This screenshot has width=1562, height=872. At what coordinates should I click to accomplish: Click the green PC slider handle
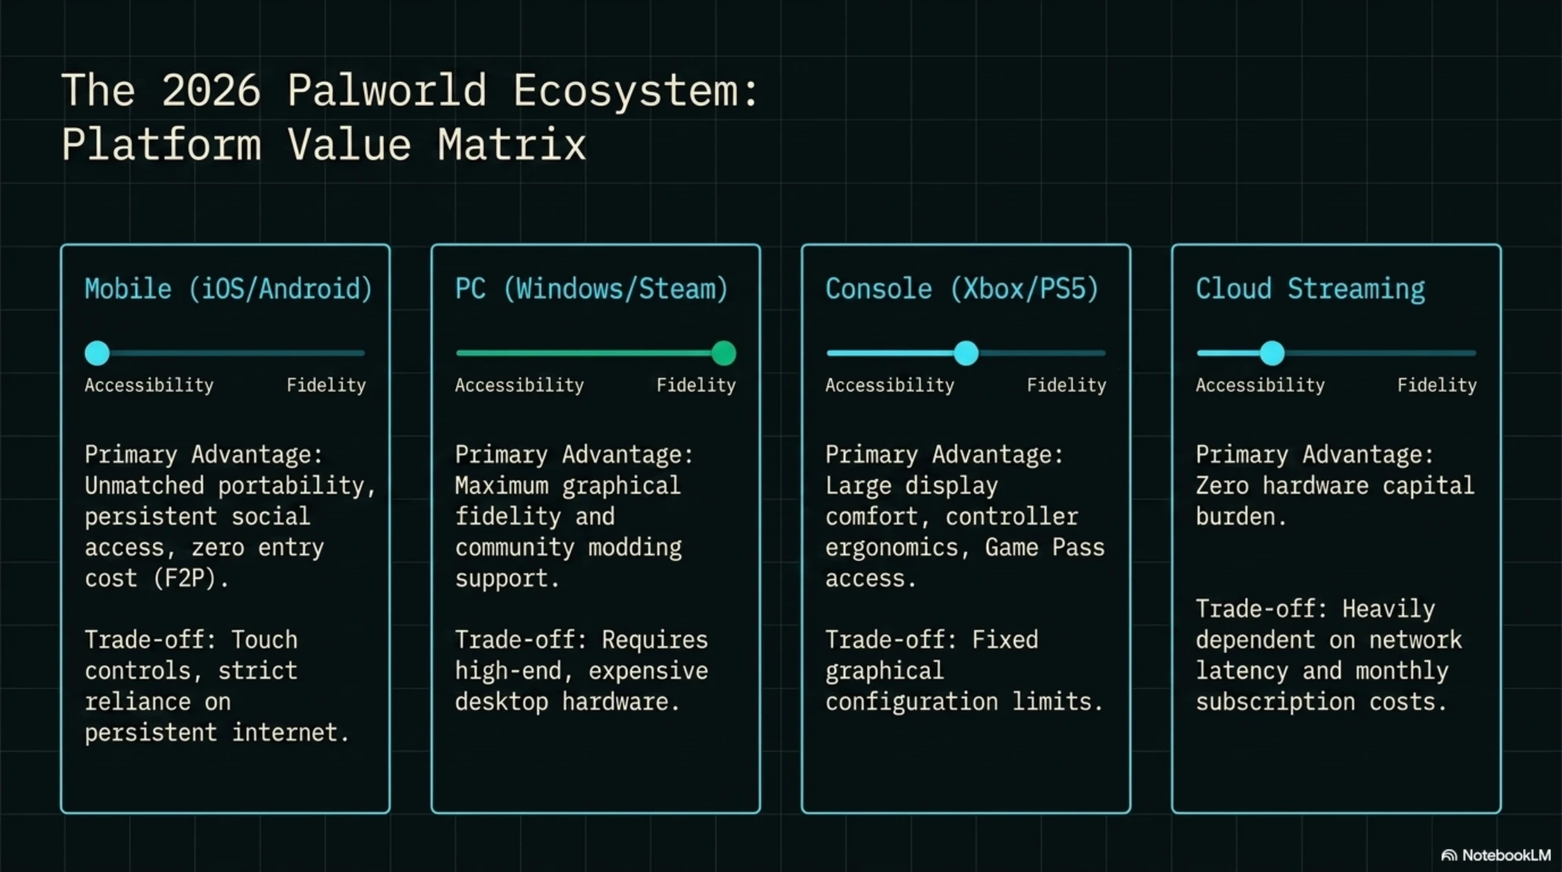pos(723,353)
